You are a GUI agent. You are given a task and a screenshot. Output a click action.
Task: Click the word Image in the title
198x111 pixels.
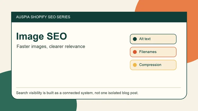(30, 37)
